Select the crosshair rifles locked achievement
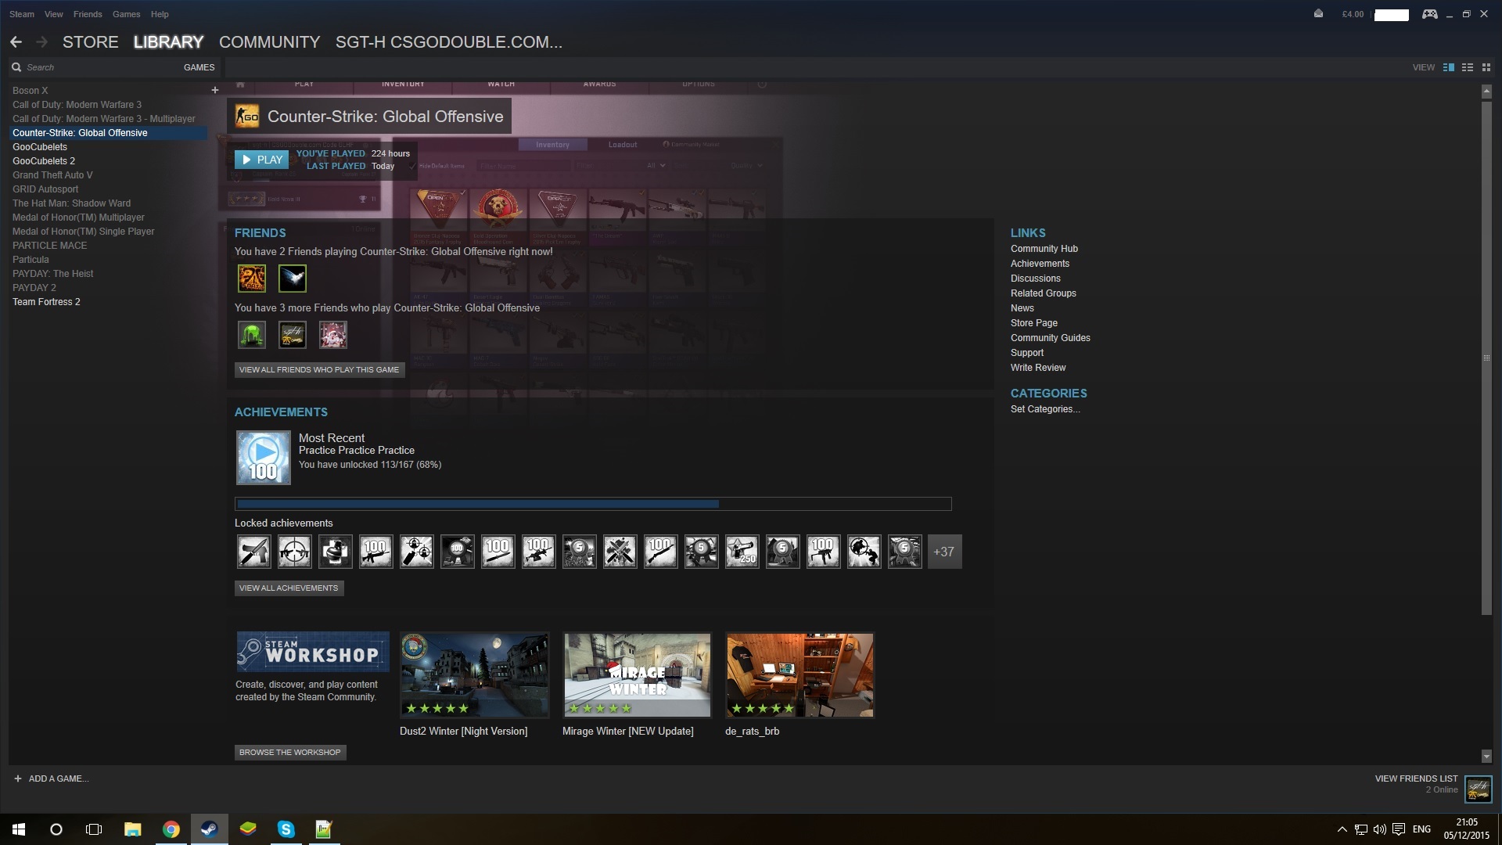This screenshot has width=1502, height=845. pos(295,552)
